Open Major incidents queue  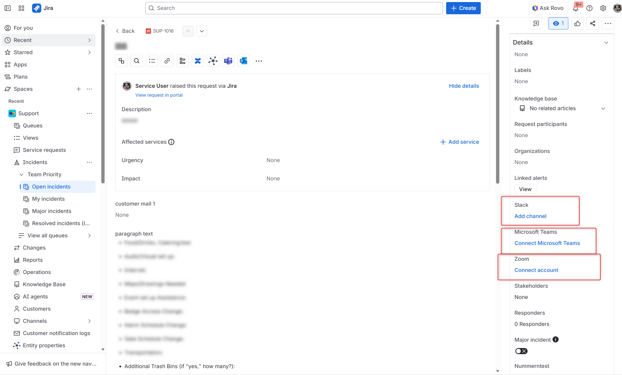[x=51, y=211]
